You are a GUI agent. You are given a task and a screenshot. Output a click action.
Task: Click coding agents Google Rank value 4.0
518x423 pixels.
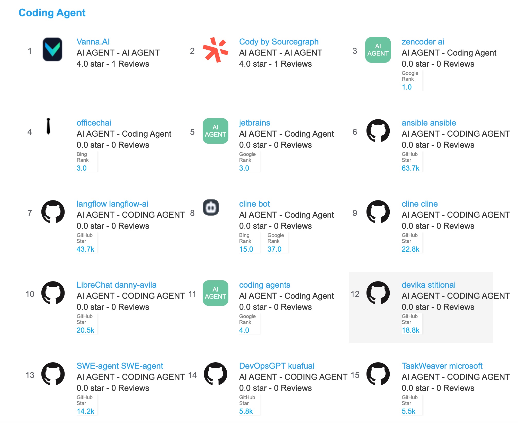click(x=244, y=330)
